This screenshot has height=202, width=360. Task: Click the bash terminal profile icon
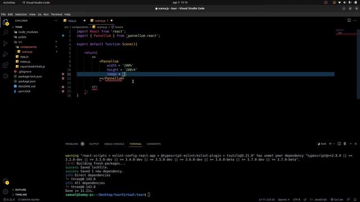click(321, 144)
